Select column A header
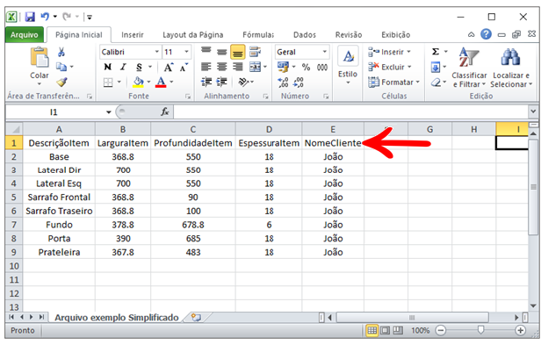Viewport: 541px width, 345px height. pos(59,129)
